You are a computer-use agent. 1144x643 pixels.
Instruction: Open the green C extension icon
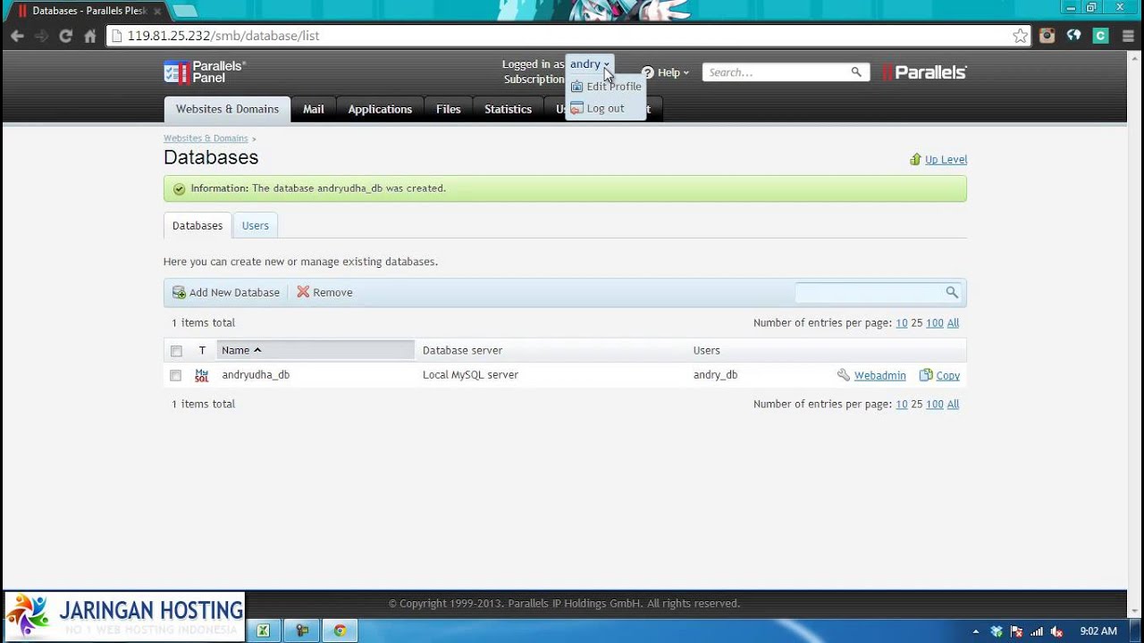pyautogui.click(x=1101, y=36)
